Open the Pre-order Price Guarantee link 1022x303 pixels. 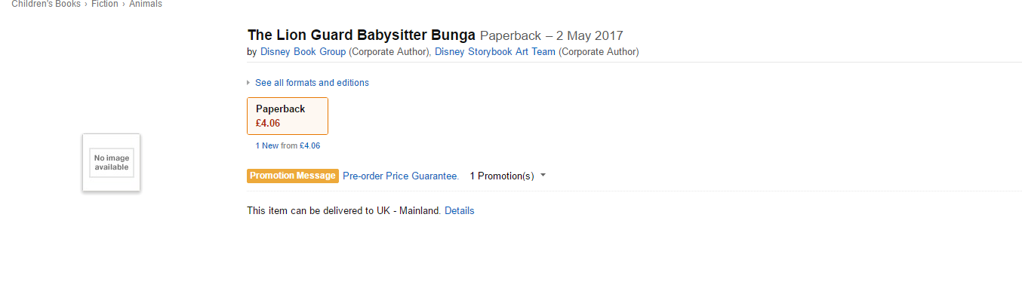(401, 176)
